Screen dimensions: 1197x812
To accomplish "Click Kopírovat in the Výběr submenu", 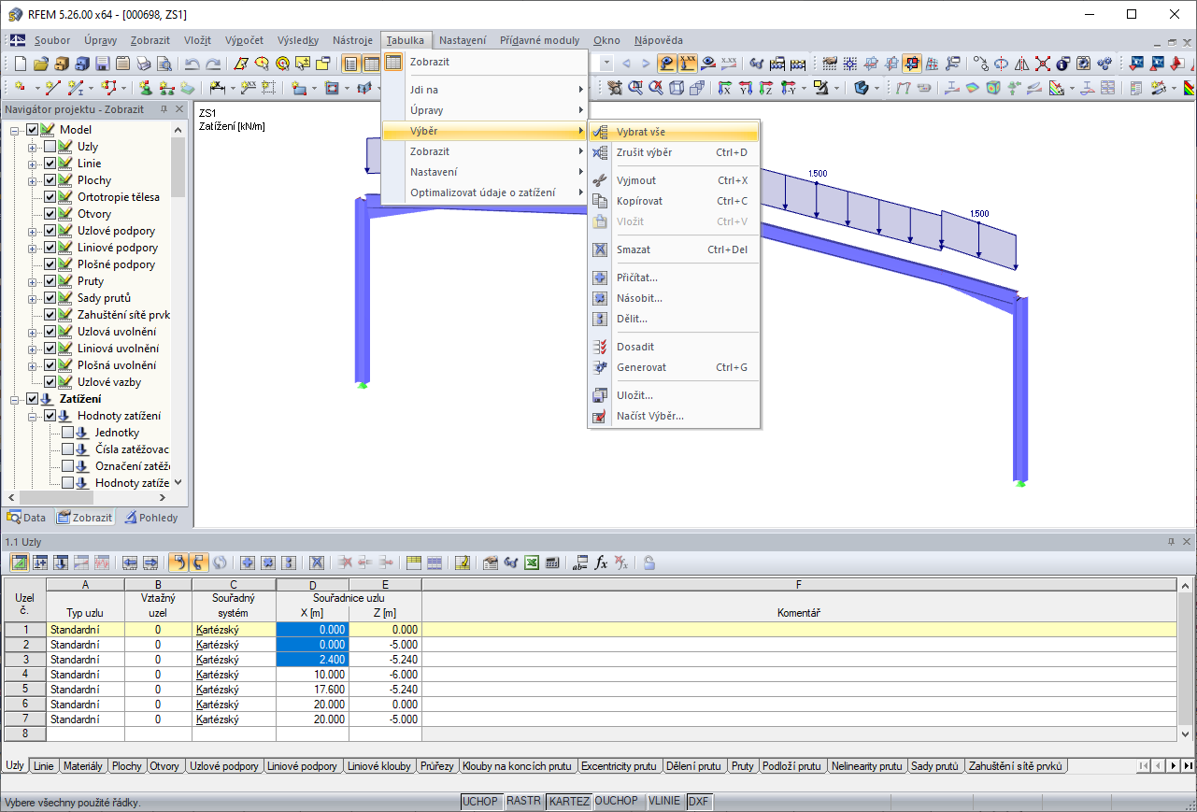I will [674, 201].
